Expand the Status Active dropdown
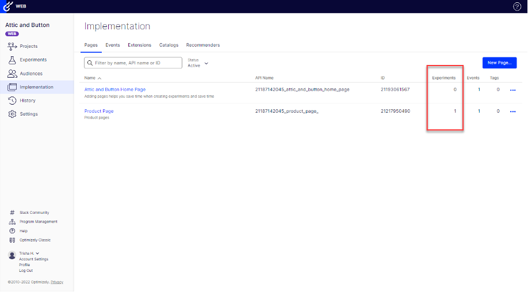Screen dimensions: 528x292 click(x=206, y=63)
